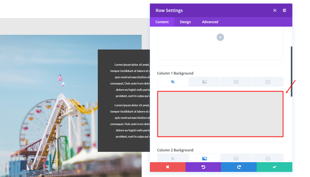Click the dark Lorem ipsum text module

(124, 101)
